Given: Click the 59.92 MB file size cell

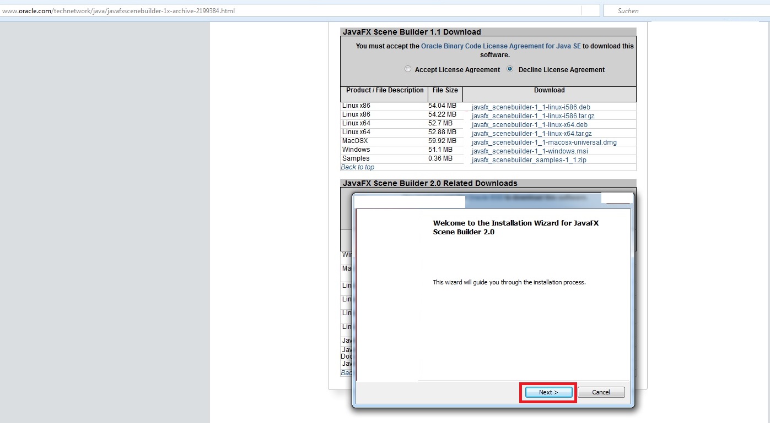Looking at the screenshot, I should click(442, 141).
